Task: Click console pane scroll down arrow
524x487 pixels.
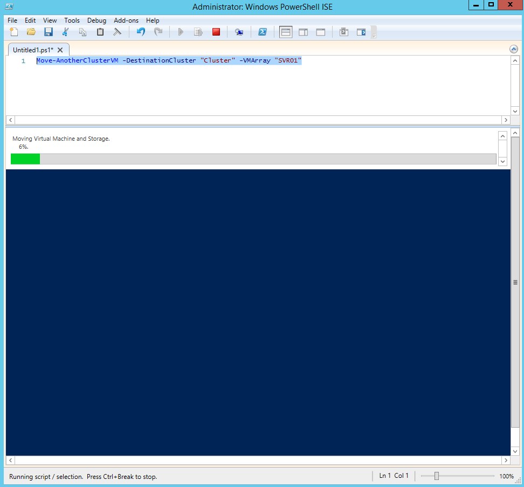Action: [x=515, y=451]
